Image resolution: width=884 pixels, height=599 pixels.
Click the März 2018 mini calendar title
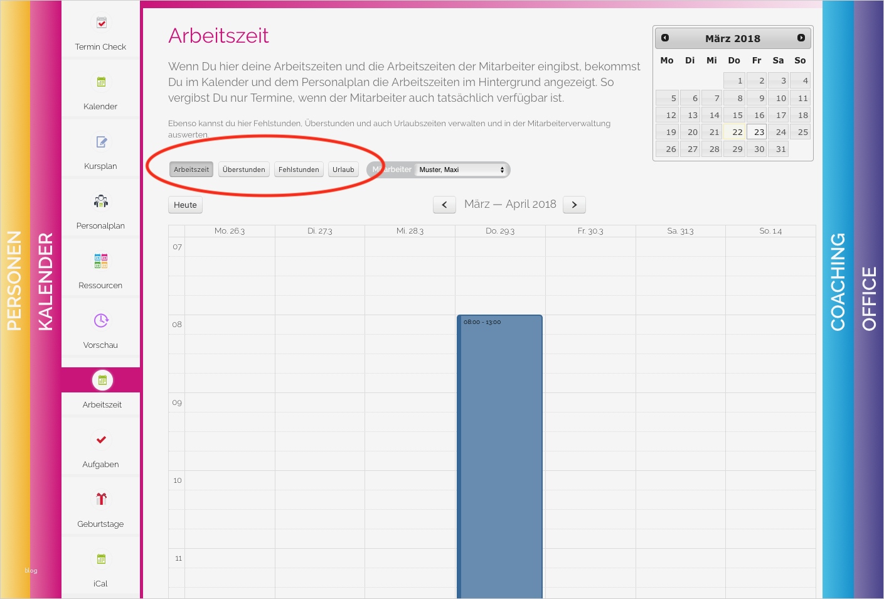click(733, 38)
